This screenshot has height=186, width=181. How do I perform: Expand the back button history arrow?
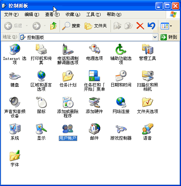pos(27,26)
